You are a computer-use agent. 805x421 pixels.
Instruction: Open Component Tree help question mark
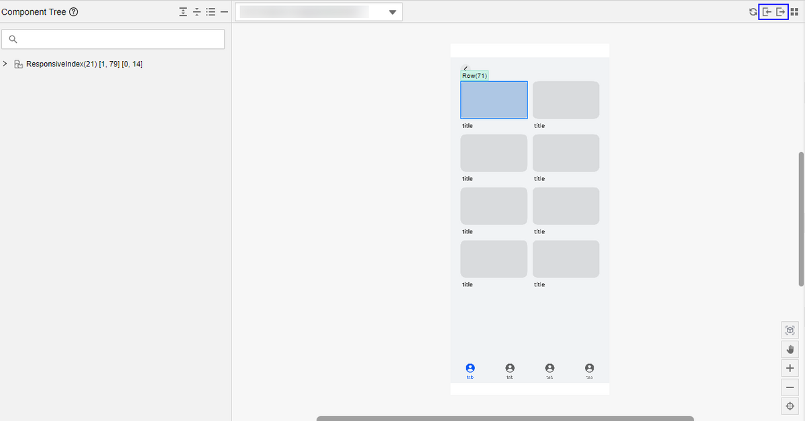tap(74, 12)
